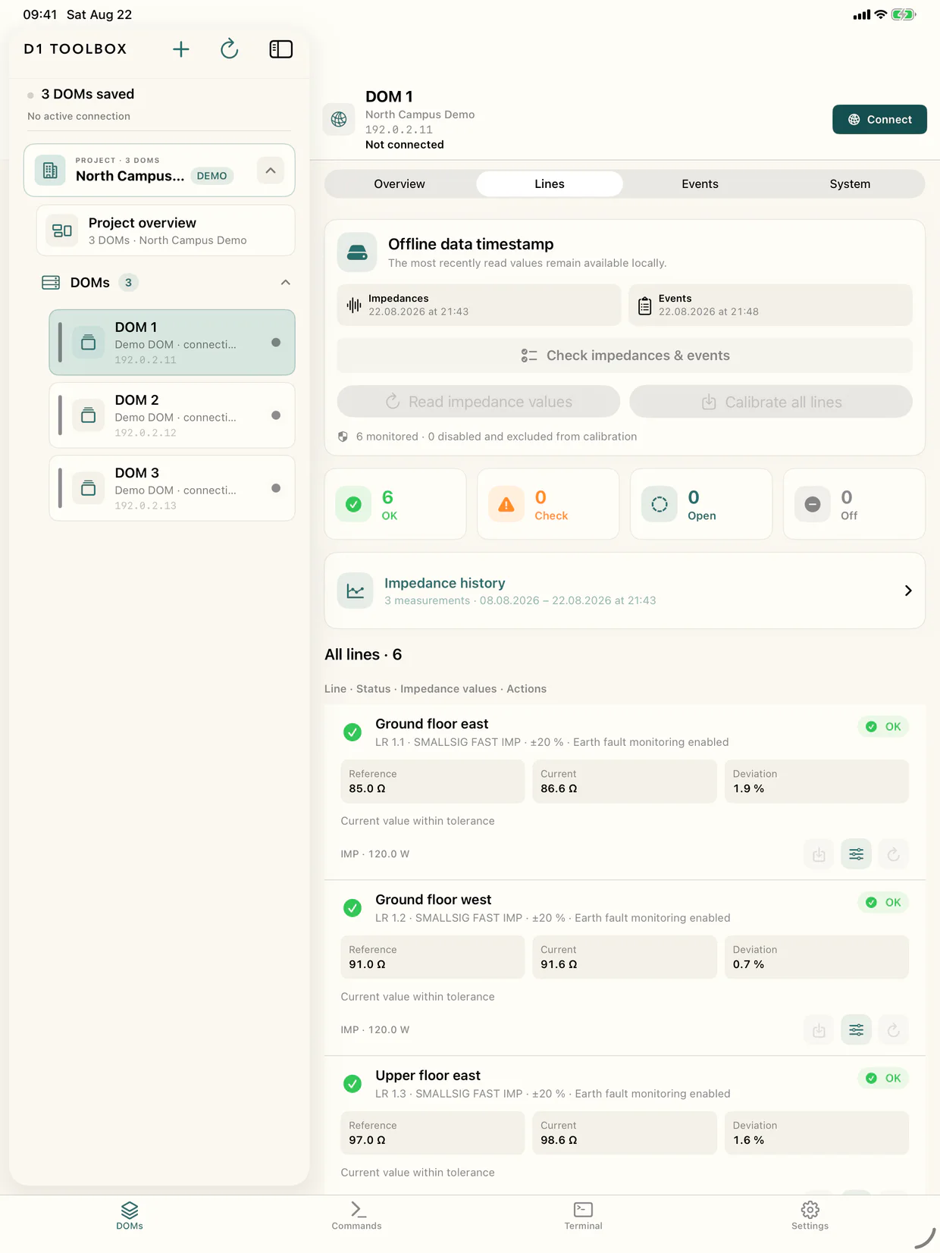Collapse the DOMs section chevron
Screen dimensions: 940x1253
tap(285, 283)
